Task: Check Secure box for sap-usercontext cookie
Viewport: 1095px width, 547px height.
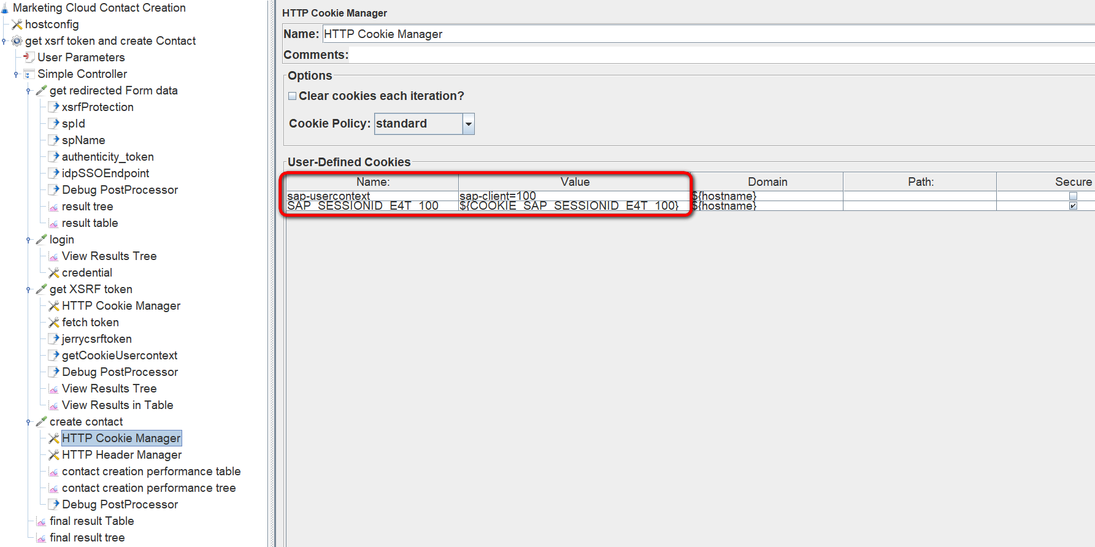Action: 1073,196
